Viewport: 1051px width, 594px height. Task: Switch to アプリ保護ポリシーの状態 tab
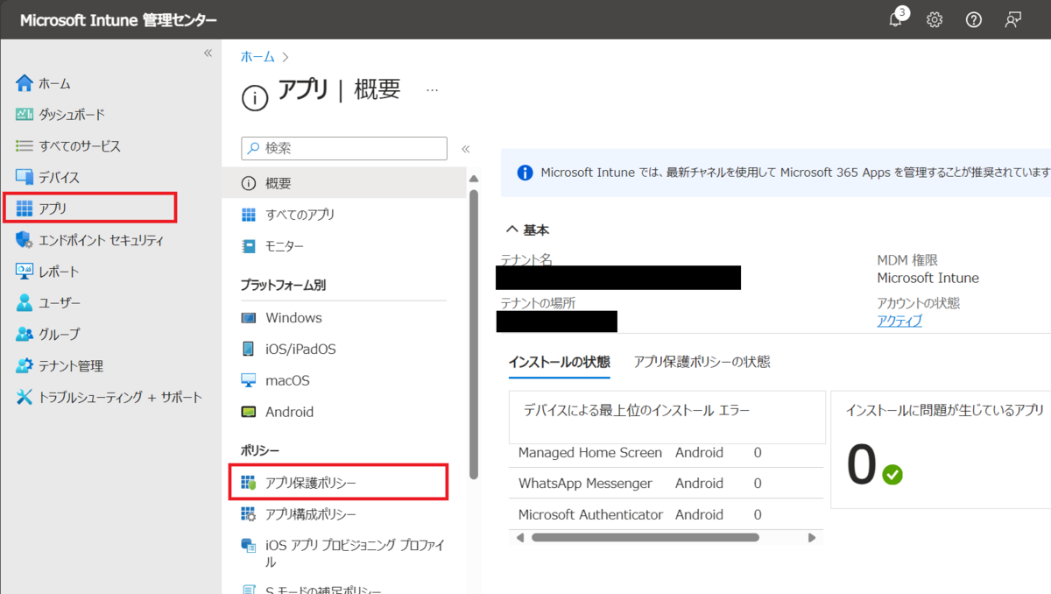(702, 362)
